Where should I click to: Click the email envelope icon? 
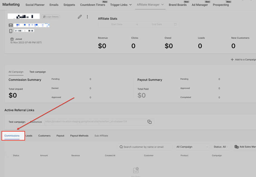pos(11,25)
